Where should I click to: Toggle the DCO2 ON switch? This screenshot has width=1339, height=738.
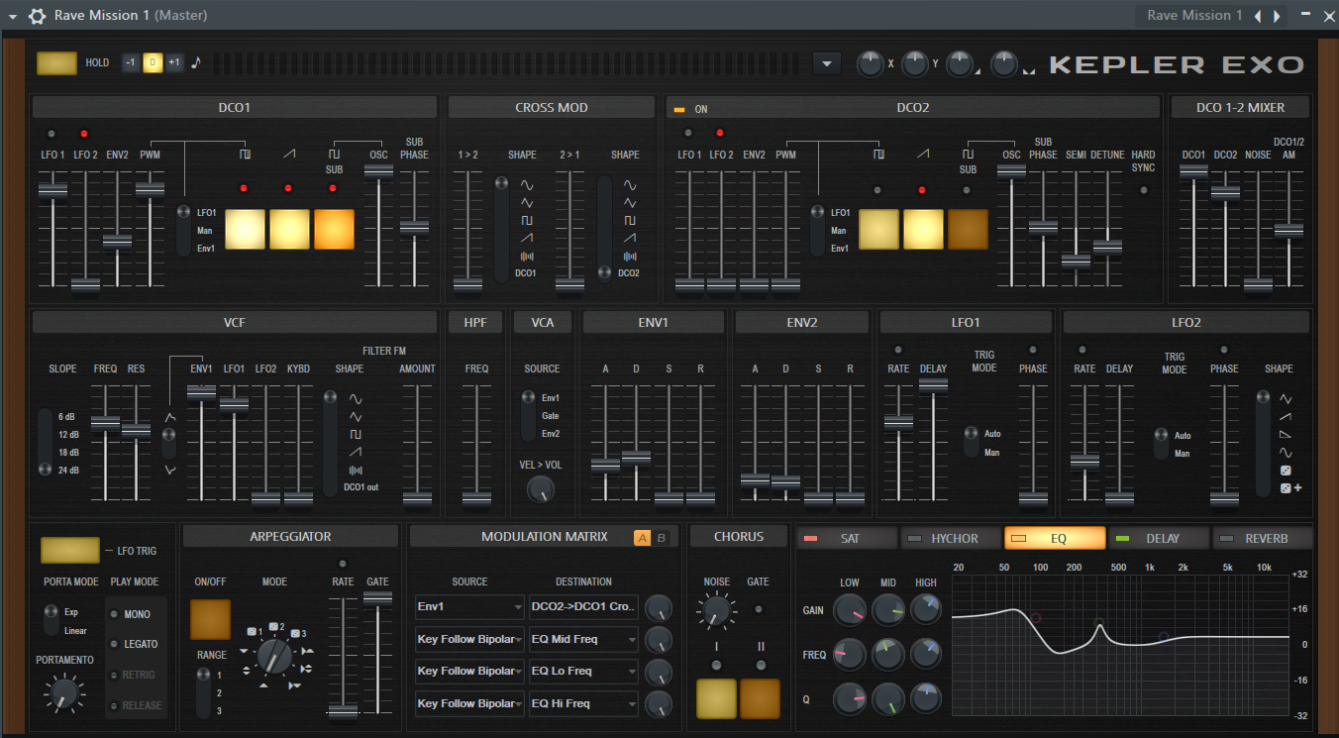680,109
